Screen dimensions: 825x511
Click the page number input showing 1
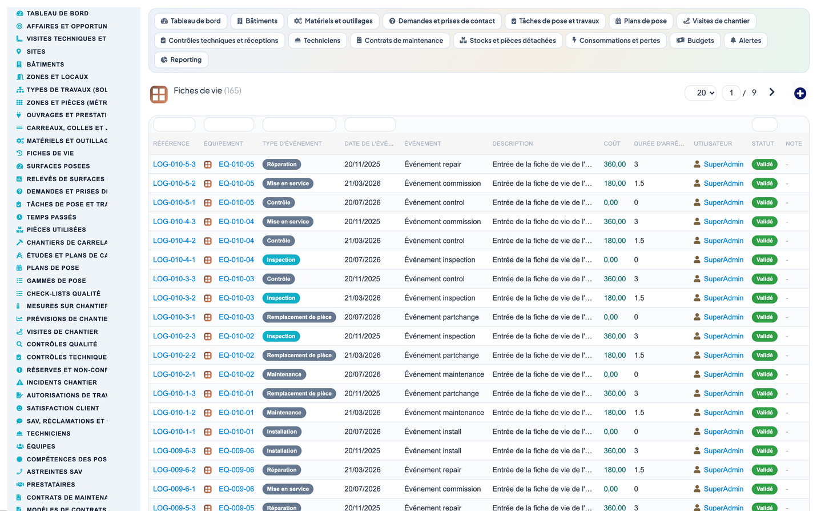click(731, 93)
